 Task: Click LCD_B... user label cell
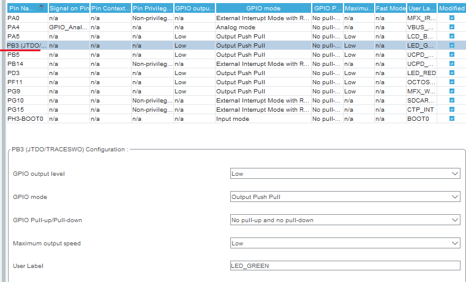(x=422, y=37)
